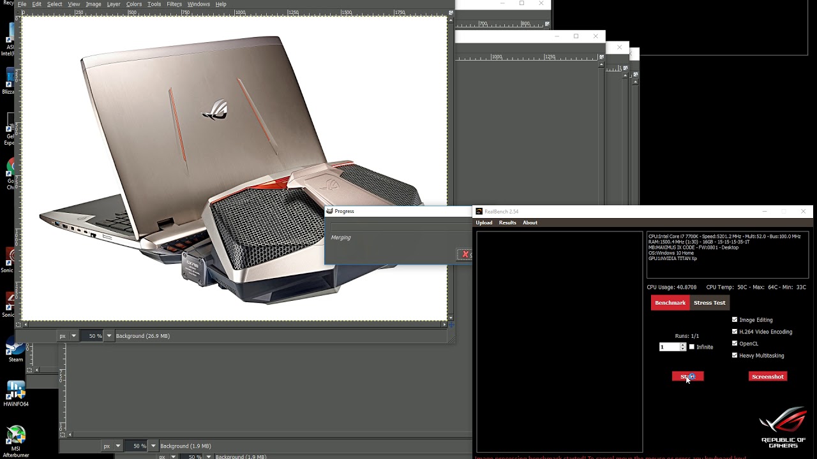Open the Upload menu in RealBench
This screenshot has height=459, width=817.
pyautogui.click(x=484, y=222)
